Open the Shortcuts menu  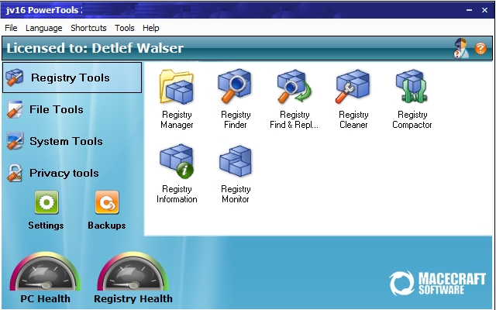[x=88, y=28]
